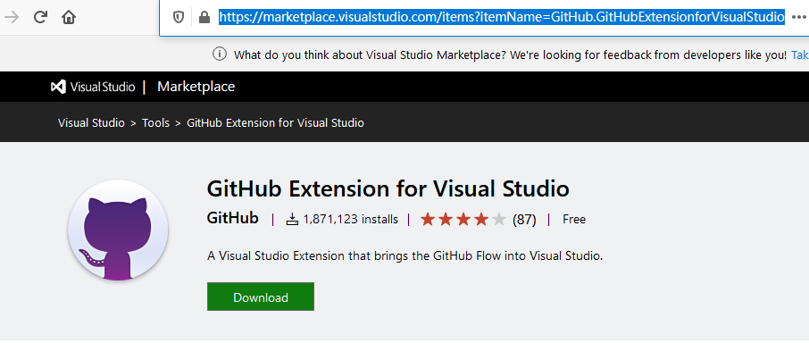Select the URL in address bar
809x343 pixels.
pos(502,18)
